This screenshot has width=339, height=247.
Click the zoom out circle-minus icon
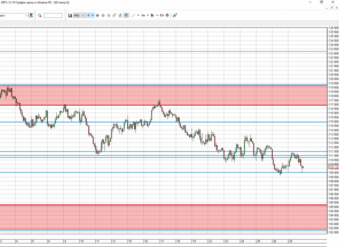[x=109, y=15]
